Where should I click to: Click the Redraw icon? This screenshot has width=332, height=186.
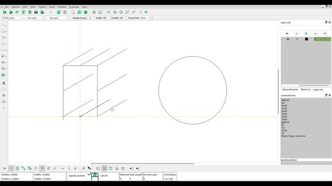(108, 12)
